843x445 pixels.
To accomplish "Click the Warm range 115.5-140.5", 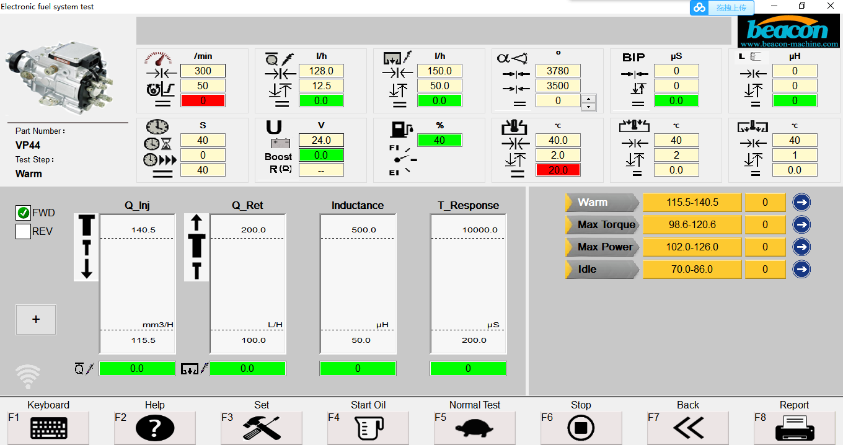I will pos(692,202).
